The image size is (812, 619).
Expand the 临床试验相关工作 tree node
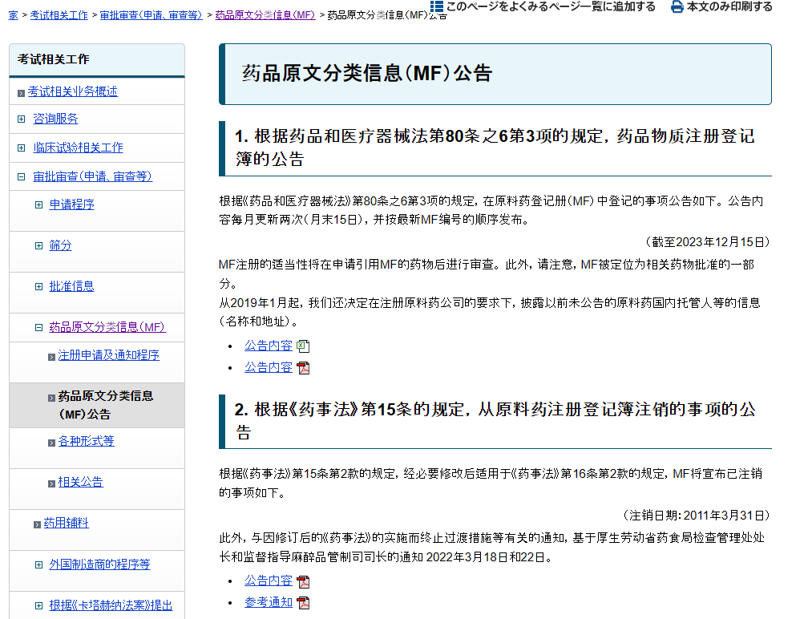(21, 148)
